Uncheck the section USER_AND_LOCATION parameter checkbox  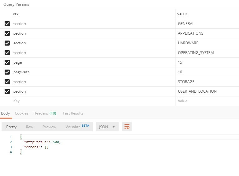(7, 91)
